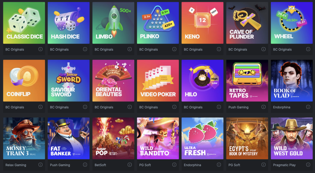This screenshot has width=315, height=173.
Task: Play the HiLo gorilla game
Action: tap(202, 81)
